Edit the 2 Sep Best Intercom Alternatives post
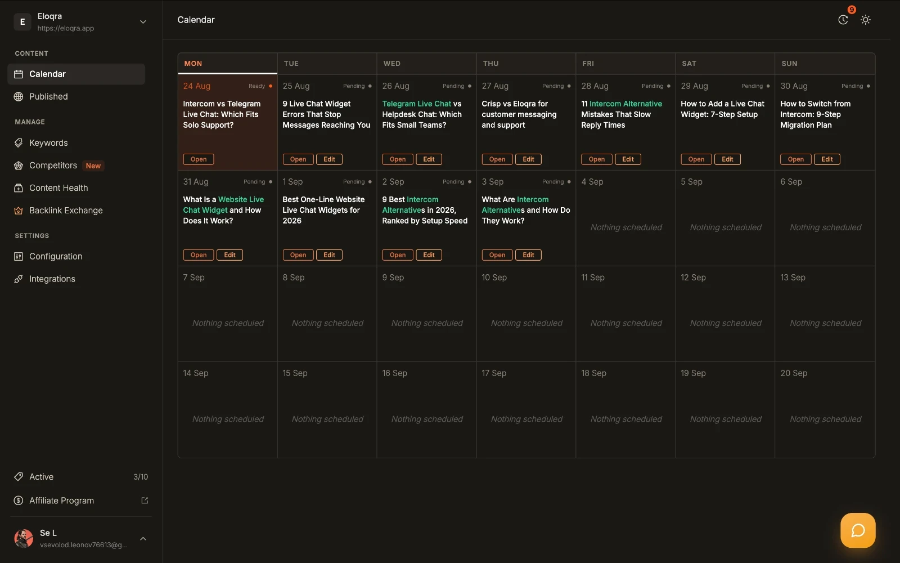Screen dimensions: 900x563 (x=429, y=255)
